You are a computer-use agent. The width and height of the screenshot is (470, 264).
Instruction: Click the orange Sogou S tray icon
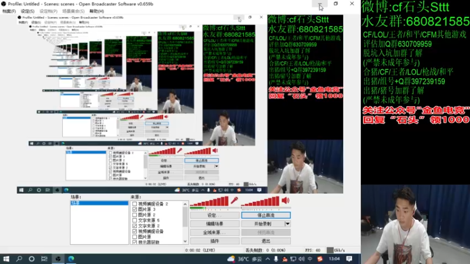[320, 259]
